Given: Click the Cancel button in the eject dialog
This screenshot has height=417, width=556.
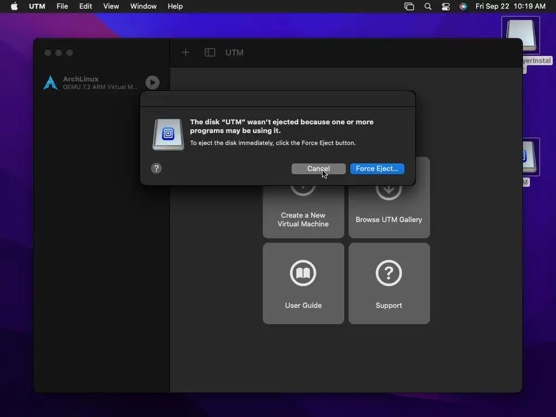Looking at the screenshot, I should click(x=318, y=169).
